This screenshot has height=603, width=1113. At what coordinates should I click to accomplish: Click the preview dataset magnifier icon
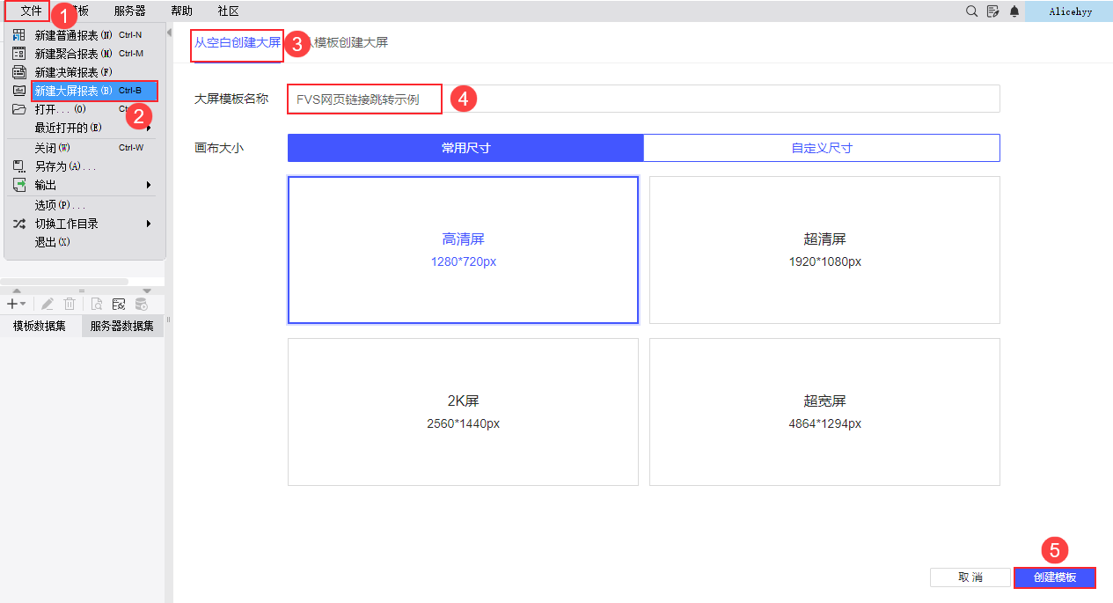click(x=96, y=304)
